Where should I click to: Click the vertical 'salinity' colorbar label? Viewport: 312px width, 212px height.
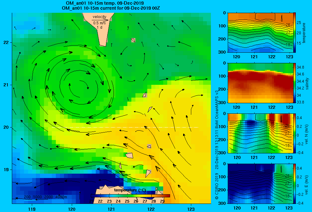point(307,84)
